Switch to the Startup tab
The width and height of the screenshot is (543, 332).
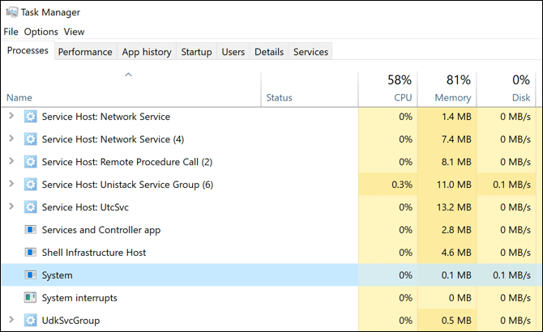(196, 52)
